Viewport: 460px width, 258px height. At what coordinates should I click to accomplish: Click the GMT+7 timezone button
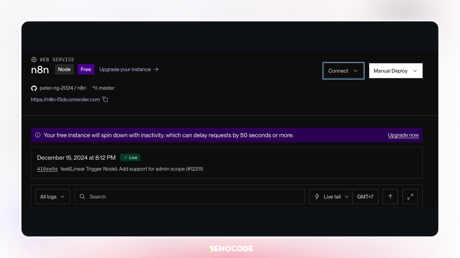(365, 196)
